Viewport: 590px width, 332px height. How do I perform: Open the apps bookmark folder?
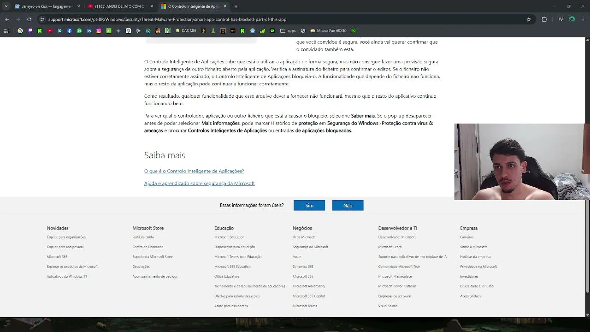[288, 31]
